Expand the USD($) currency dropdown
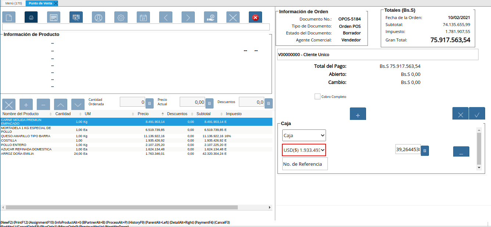 304,150
